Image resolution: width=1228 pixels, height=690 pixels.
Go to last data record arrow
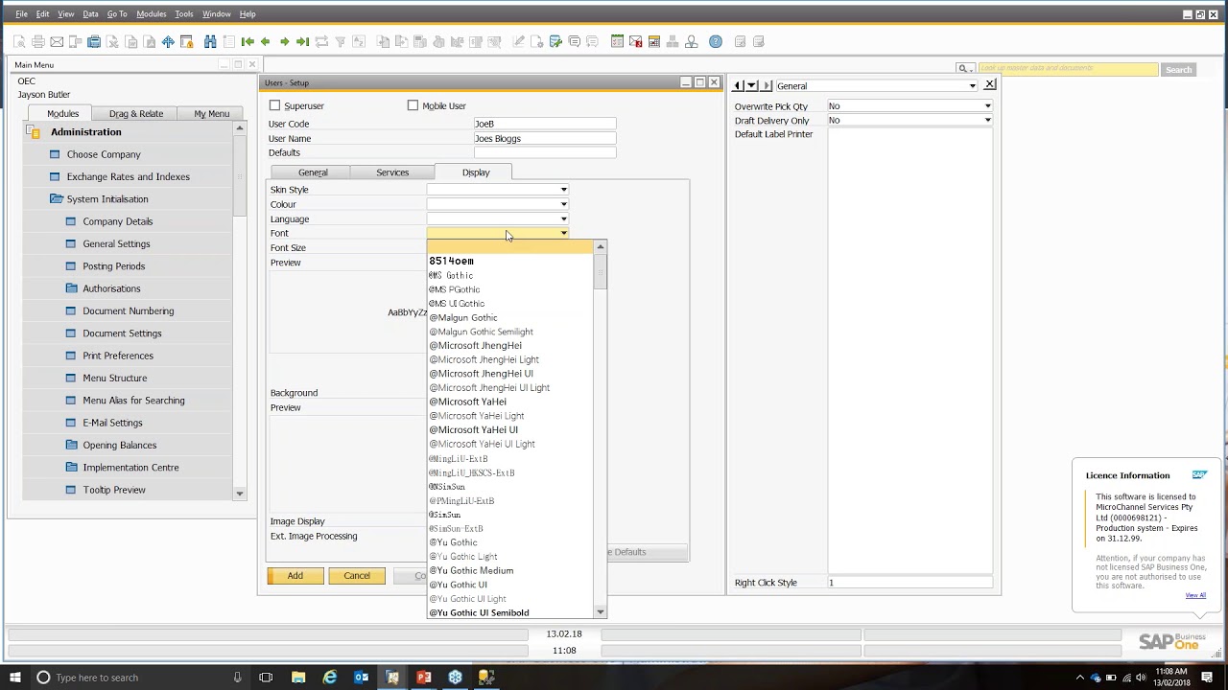[x=302, y=41]
